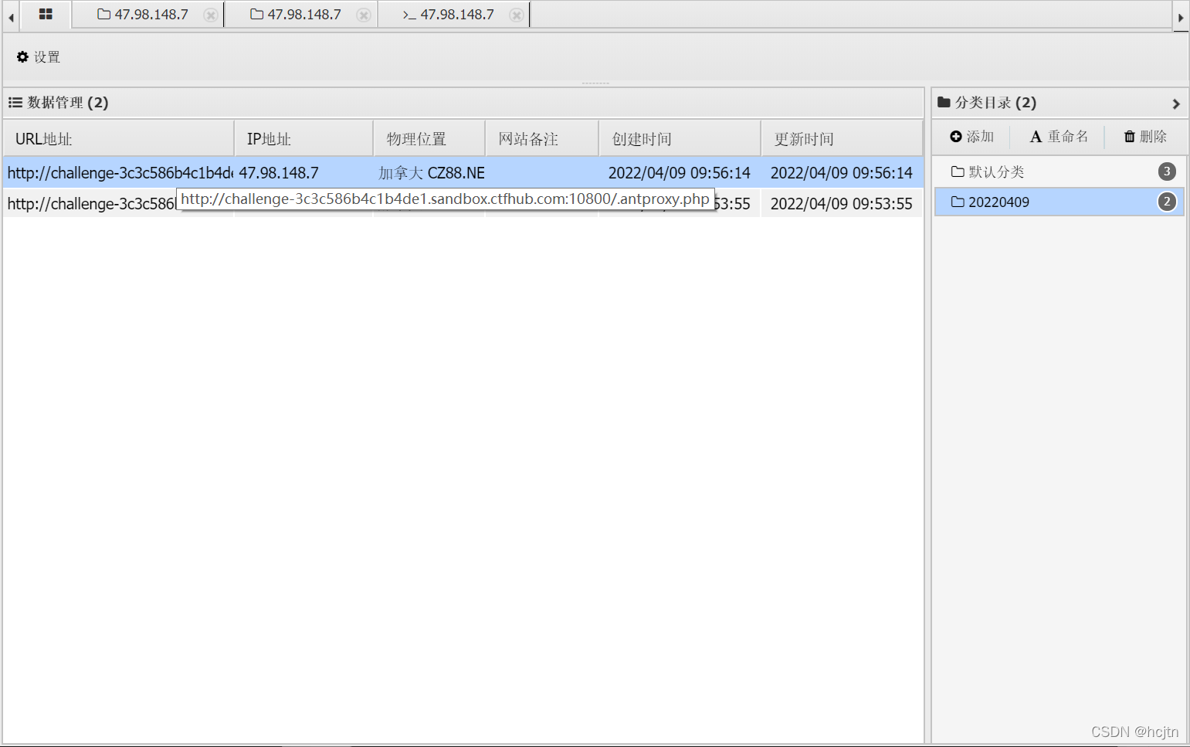The height and width of the screenshot is (747, 1190).
Task: Click the badge count 3 on 默认分类
Action: tap(1167, 171)
